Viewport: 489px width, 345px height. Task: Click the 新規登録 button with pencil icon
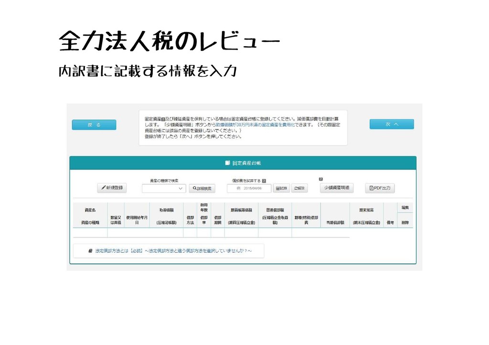pyautogui.click(x=112, y=188)
